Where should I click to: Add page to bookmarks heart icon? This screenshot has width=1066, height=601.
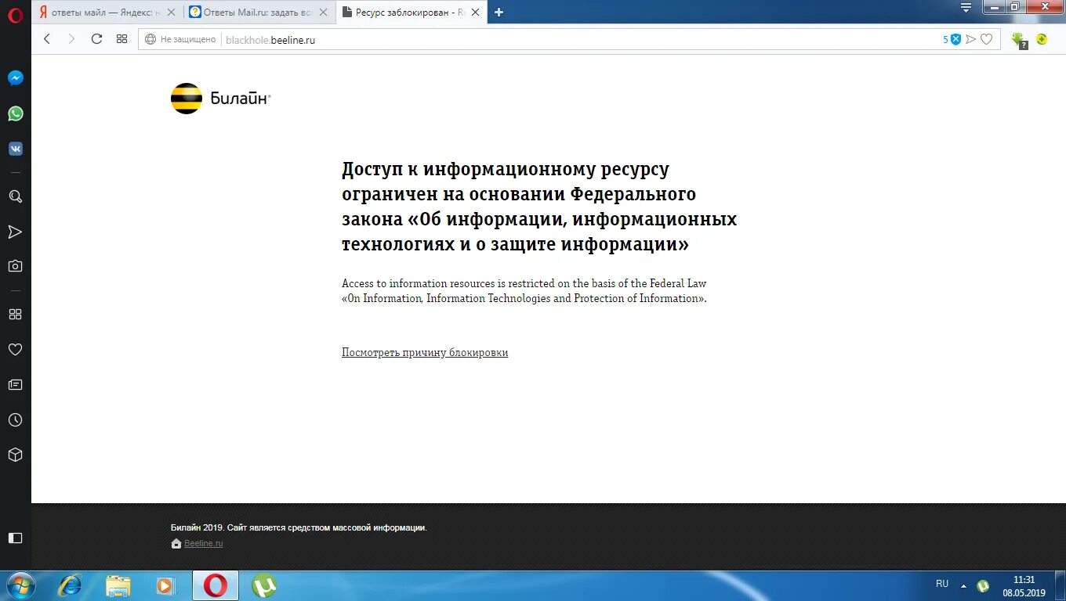[x=987, y=39]
